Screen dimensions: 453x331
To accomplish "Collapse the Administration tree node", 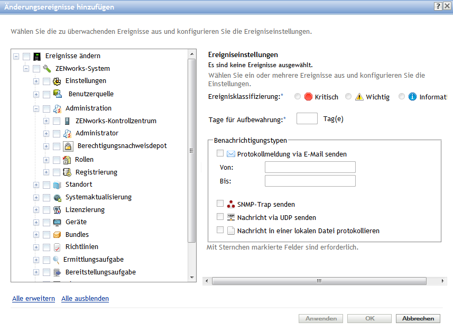I will coord(36,109).
